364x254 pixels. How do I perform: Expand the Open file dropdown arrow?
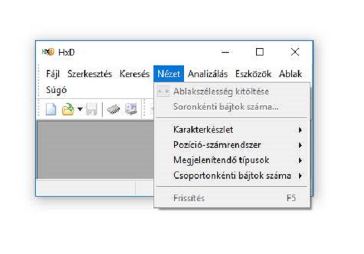pos(80,109)
